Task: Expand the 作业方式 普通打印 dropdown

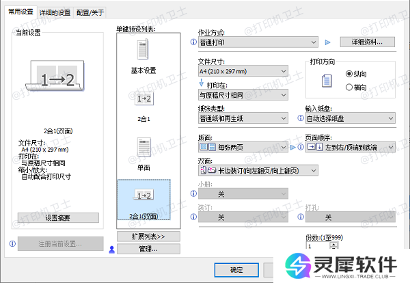Action: [x=258, y=42]
